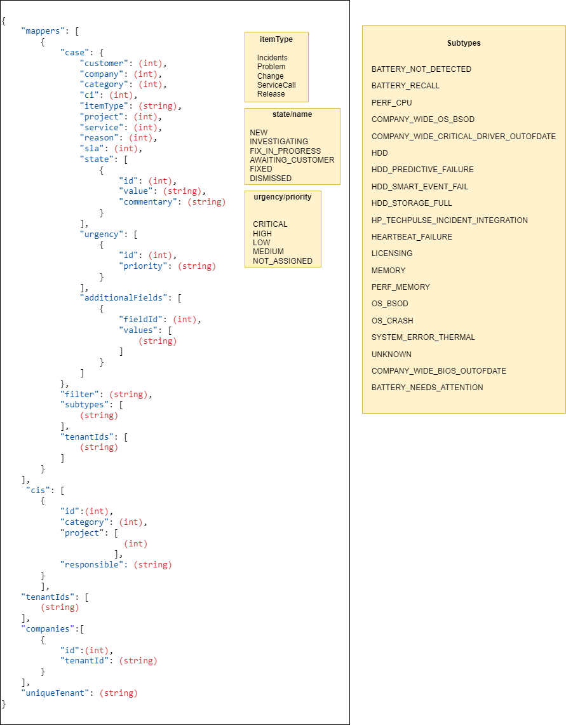Select INVESTIGATING state

pyautogui.click(x=279, y=142)
